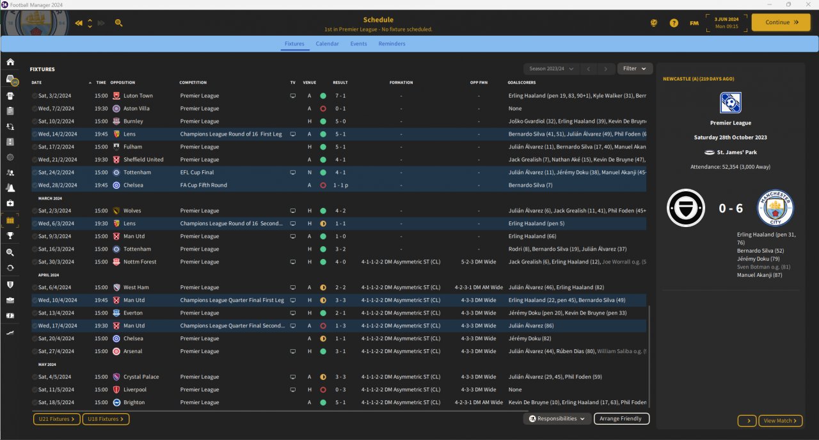The image size is (819, 440).
Task: Open Club Info shield icon in sidebar
Action: [10, 285]
